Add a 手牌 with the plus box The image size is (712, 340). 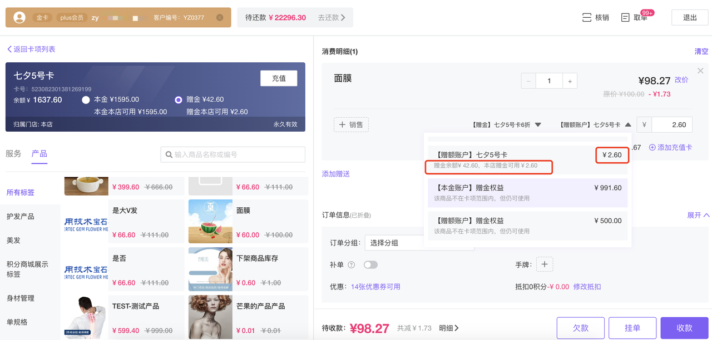pos(545,264)
